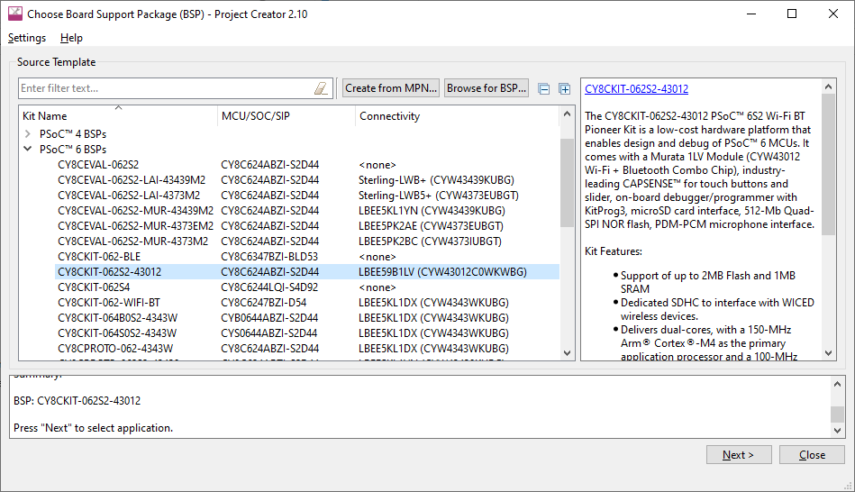The height and width of the screenshot is (492, 855).
Task: Click LBEE5PK2BC (CYW4373IUBGT) connectivity cell
Action: pos(431,241)
